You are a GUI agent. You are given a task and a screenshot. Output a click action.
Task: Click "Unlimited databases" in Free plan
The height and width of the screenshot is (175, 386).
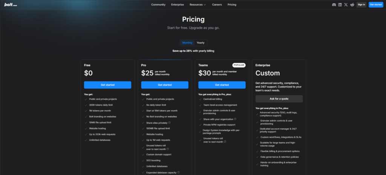[x=100, y=140]
